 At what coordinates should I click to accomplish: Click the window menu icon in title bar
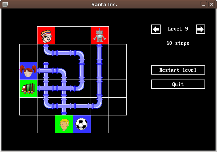[x=5, y=4]
